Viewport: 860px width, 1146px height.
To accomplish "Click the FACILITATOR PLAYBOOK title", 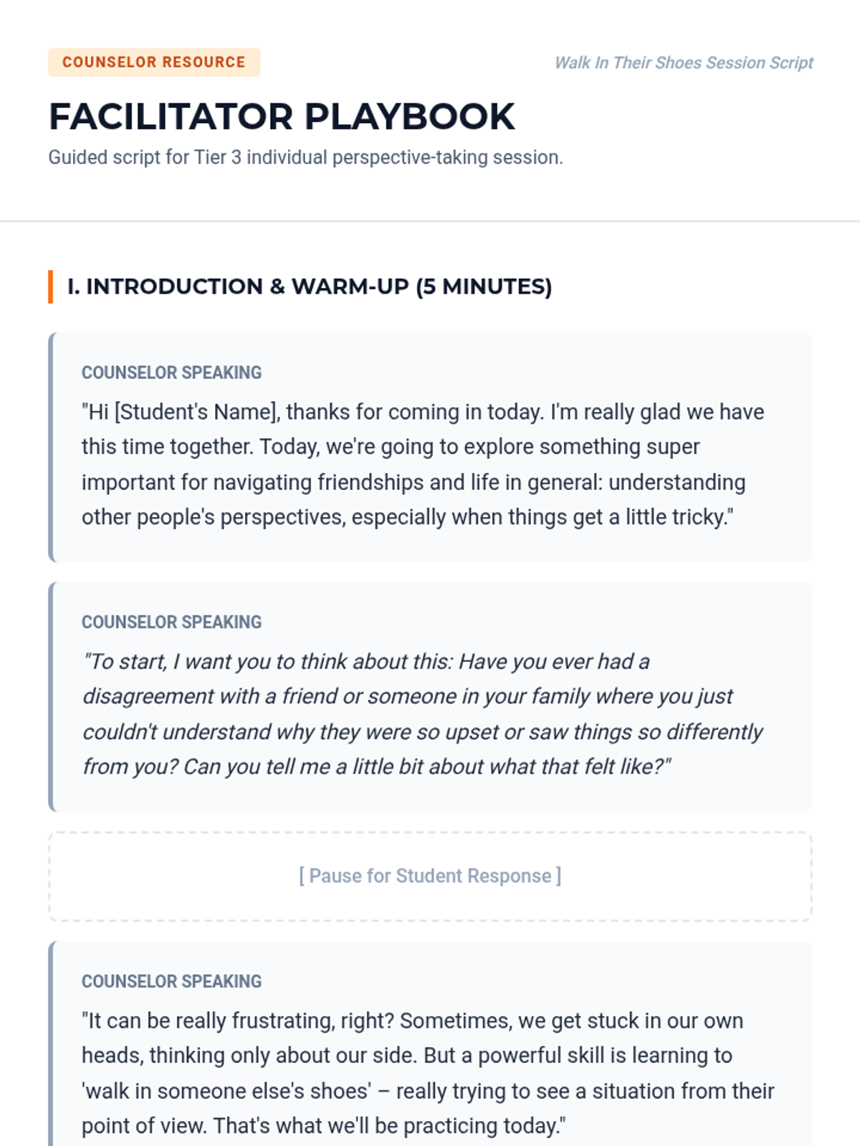I will (x=282, y=117).
